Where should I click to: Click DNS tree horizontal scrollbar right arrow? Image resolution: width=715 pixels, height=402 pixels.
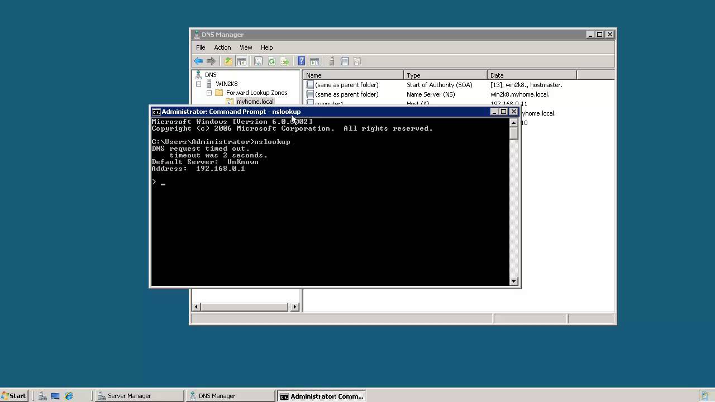295,307
